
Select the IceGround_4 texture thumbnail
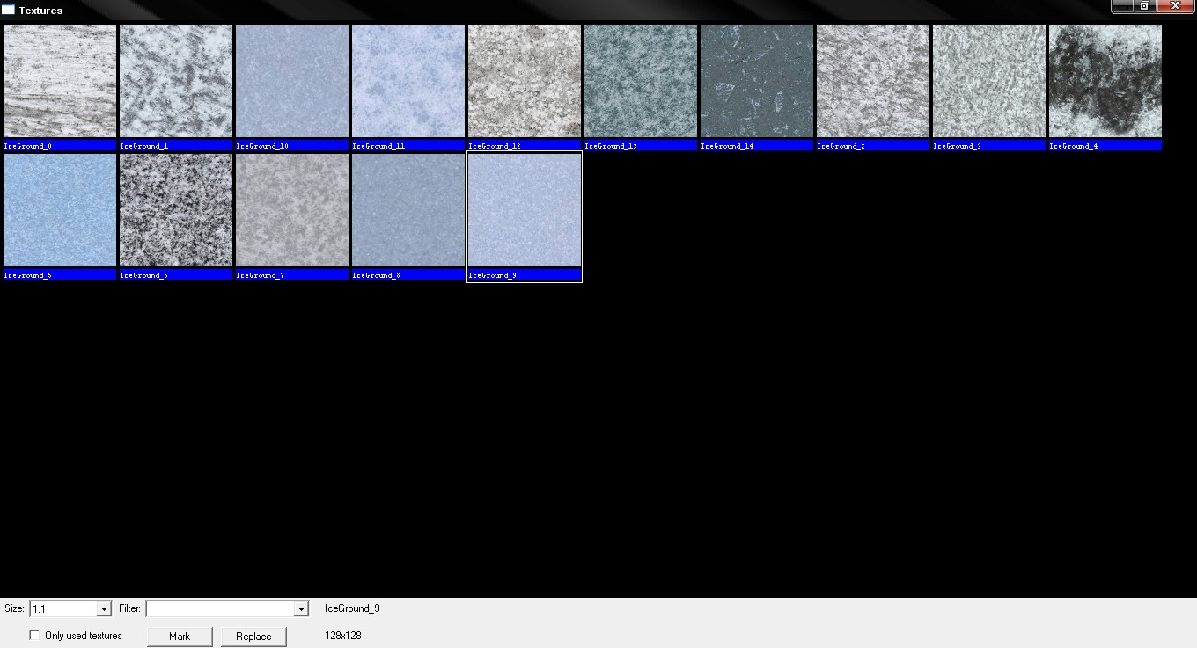tap(1105, 81)
